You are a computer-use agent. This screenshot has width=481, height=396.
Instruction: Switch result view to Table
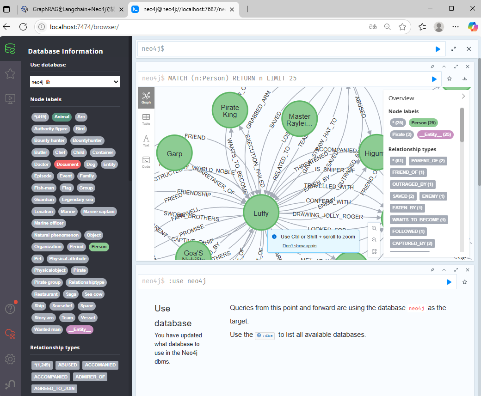click(x=146, y=119)
